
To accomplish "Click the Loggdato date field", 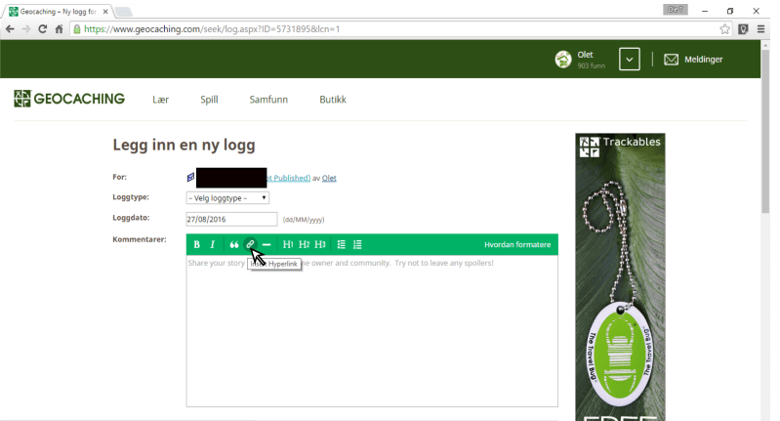I will (231, 219).
